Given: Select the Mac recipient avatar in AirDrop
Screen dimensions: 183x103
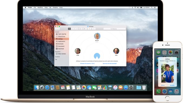Looking at the screenshot, I should tap(116, 51).
